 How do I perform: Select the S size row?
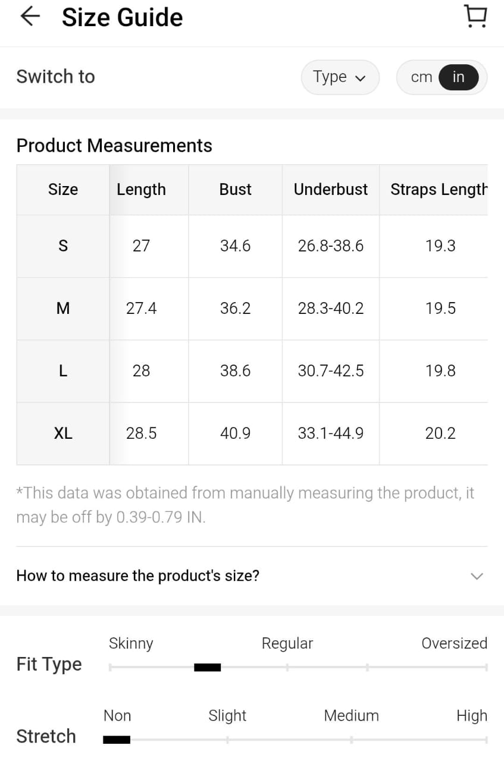(63, 246)
